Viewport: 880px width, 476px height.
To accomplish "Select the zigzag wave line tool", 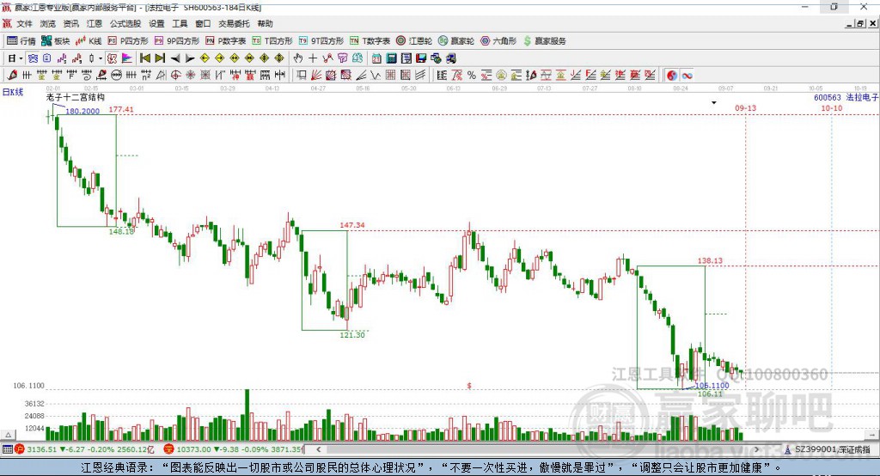I will [x=375, y=76].
